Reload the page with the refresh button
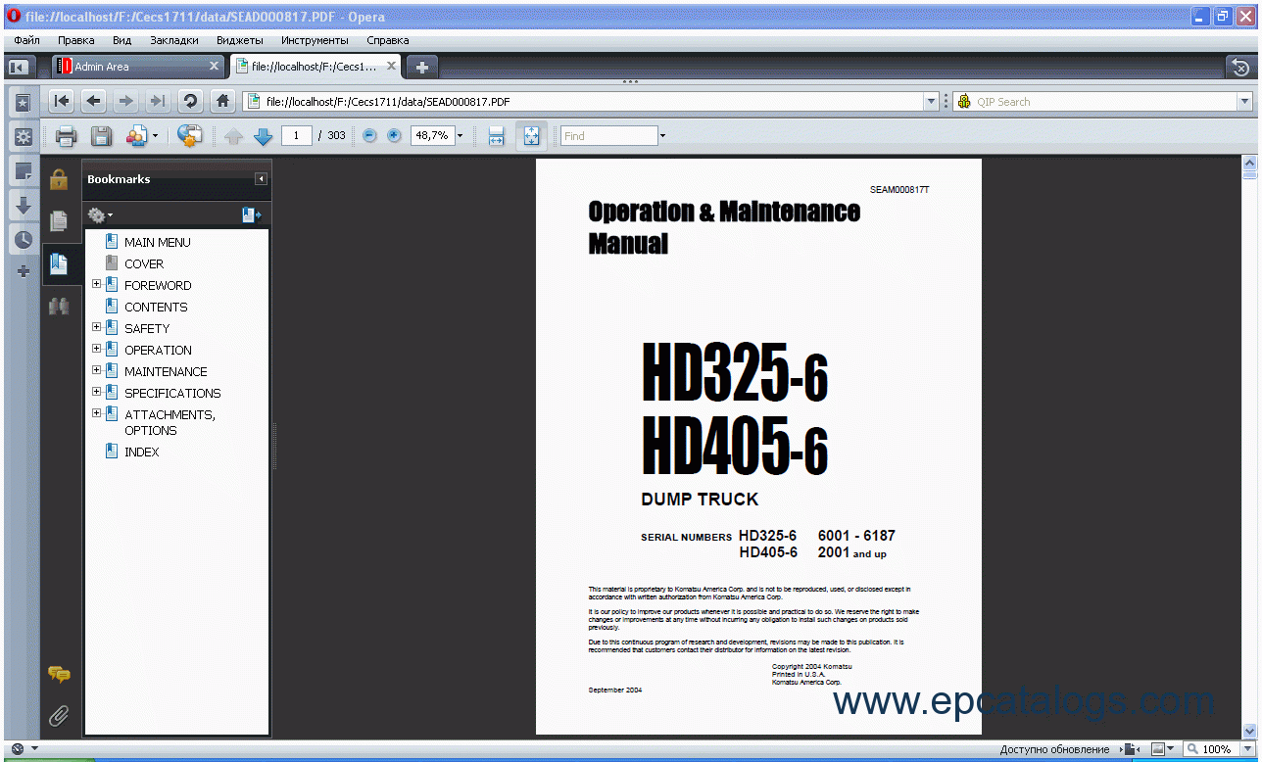 click(x=190, y=101)
